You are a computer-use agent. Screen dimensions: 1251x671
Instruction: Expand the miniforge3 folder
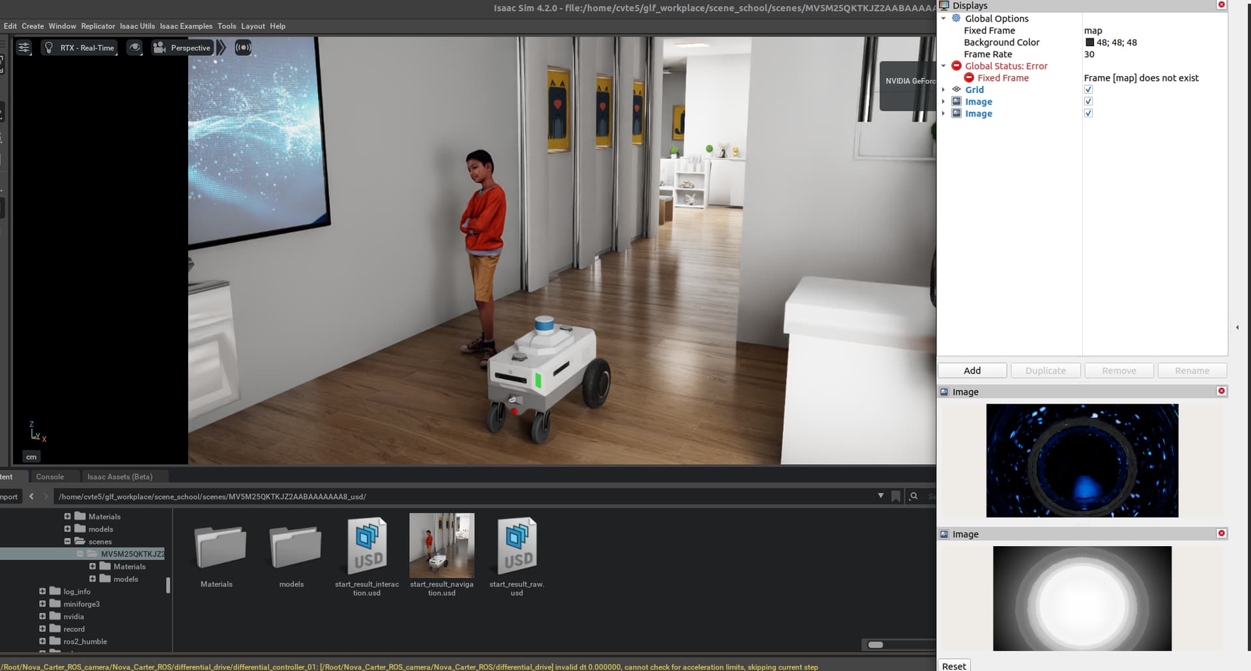tap(42, 603)
